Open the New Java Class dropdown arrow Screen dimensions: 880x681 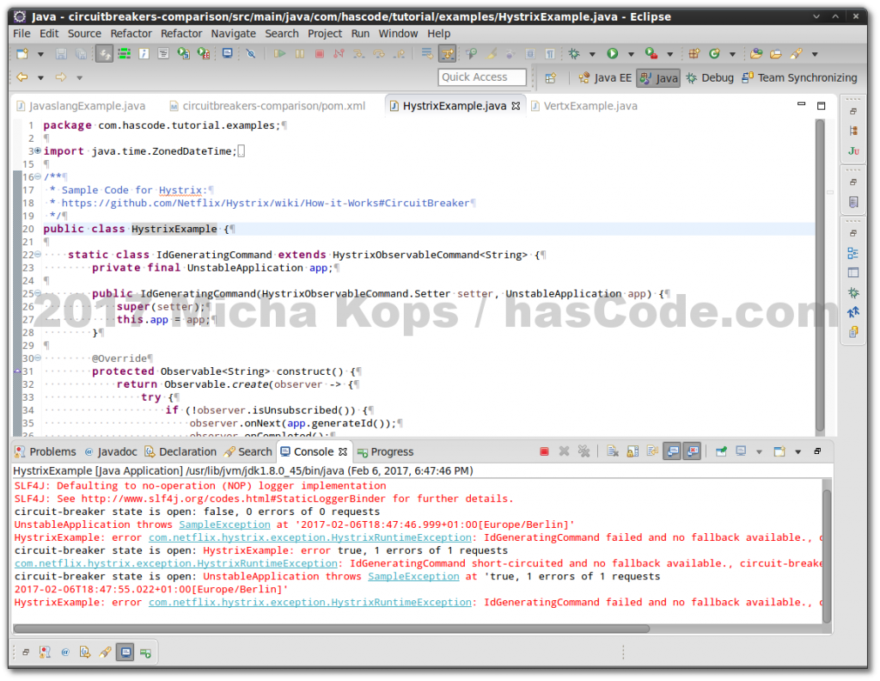[732, 54]
